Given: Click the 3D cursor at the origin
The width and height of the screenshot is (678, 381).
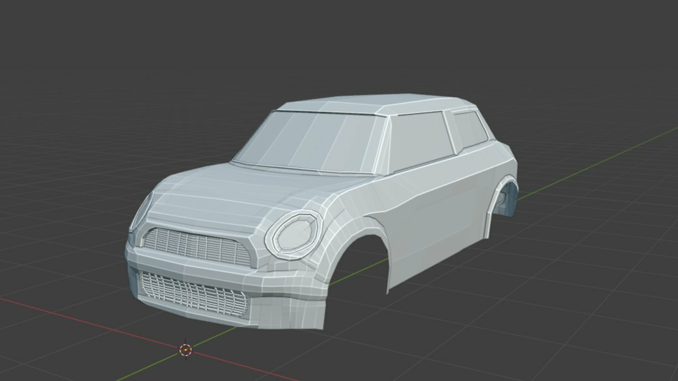Looking at the screenshot, I should [186, 349].
